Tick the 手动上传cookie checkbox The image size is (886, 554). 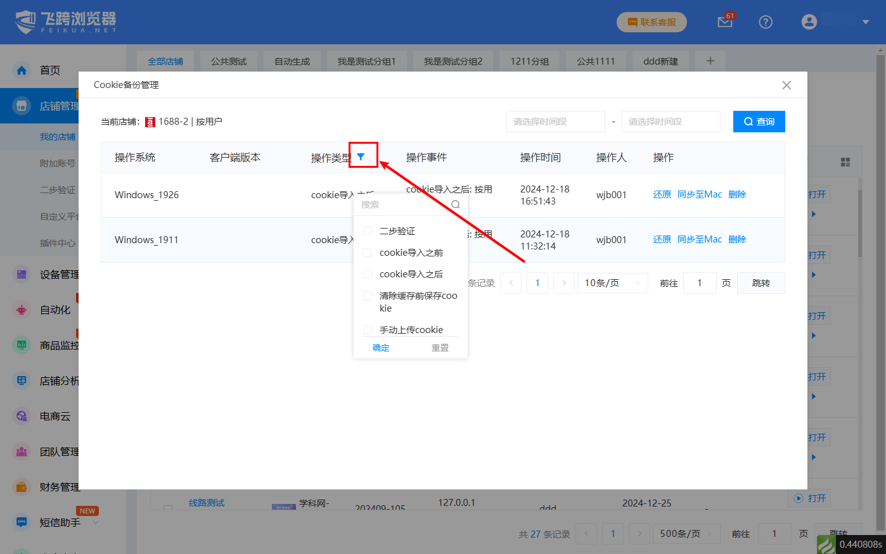click(368, 330)
